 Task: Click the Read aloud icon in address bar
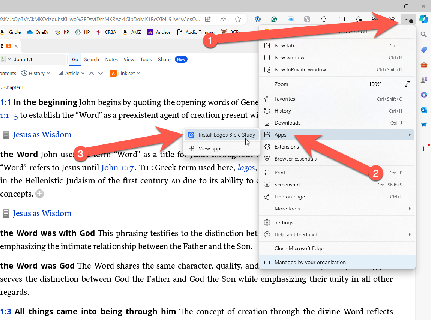click(223, 19)
